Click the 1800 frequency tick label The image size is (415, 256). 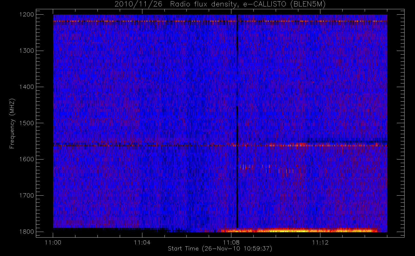tap(27, 232)
